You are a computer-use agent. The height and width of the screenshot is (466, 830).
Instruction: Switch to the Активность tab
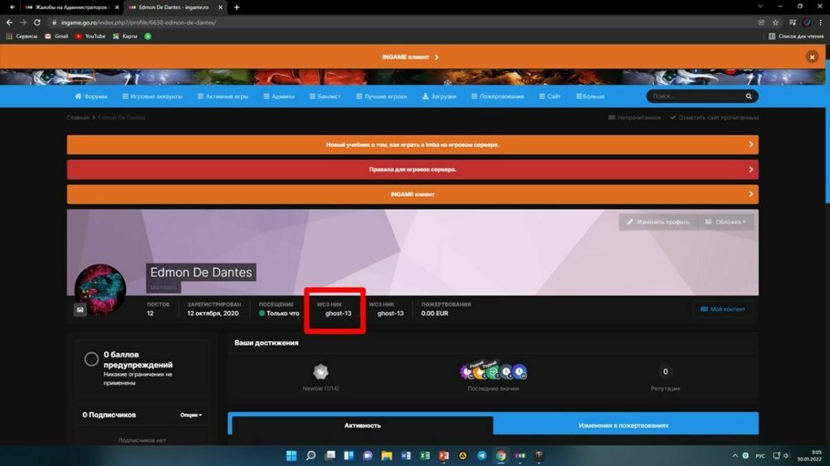pos(362,425)
